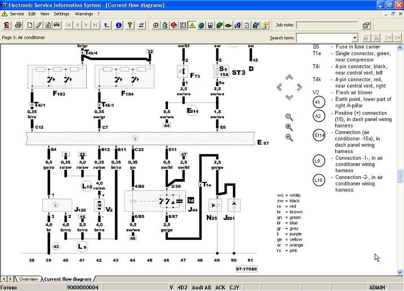Open the Settings menu
Viewport: 404px width, 291px height.
(61, 14)
